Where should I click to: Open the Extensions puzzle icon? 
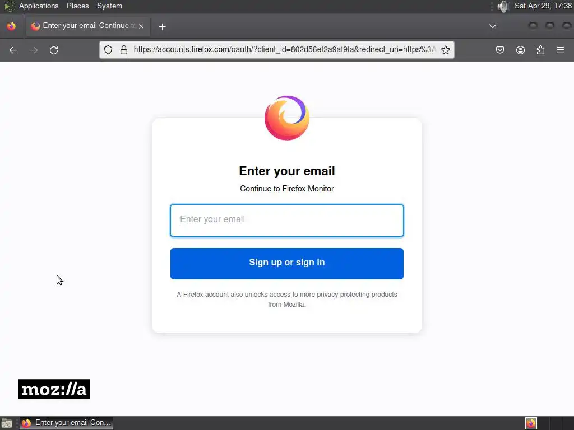(540, 50)
